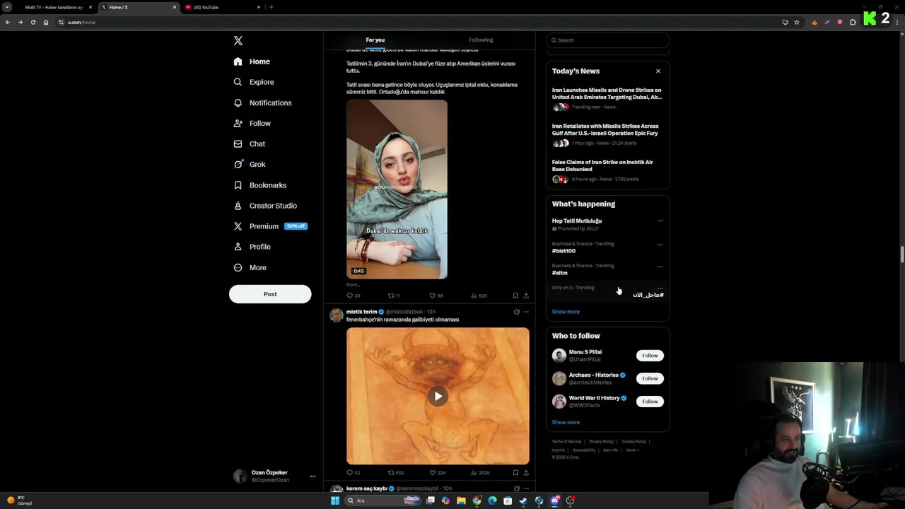905x509 pixels.
Task: Open Creator Studio in the sidebar
Action: click(265, 206)
